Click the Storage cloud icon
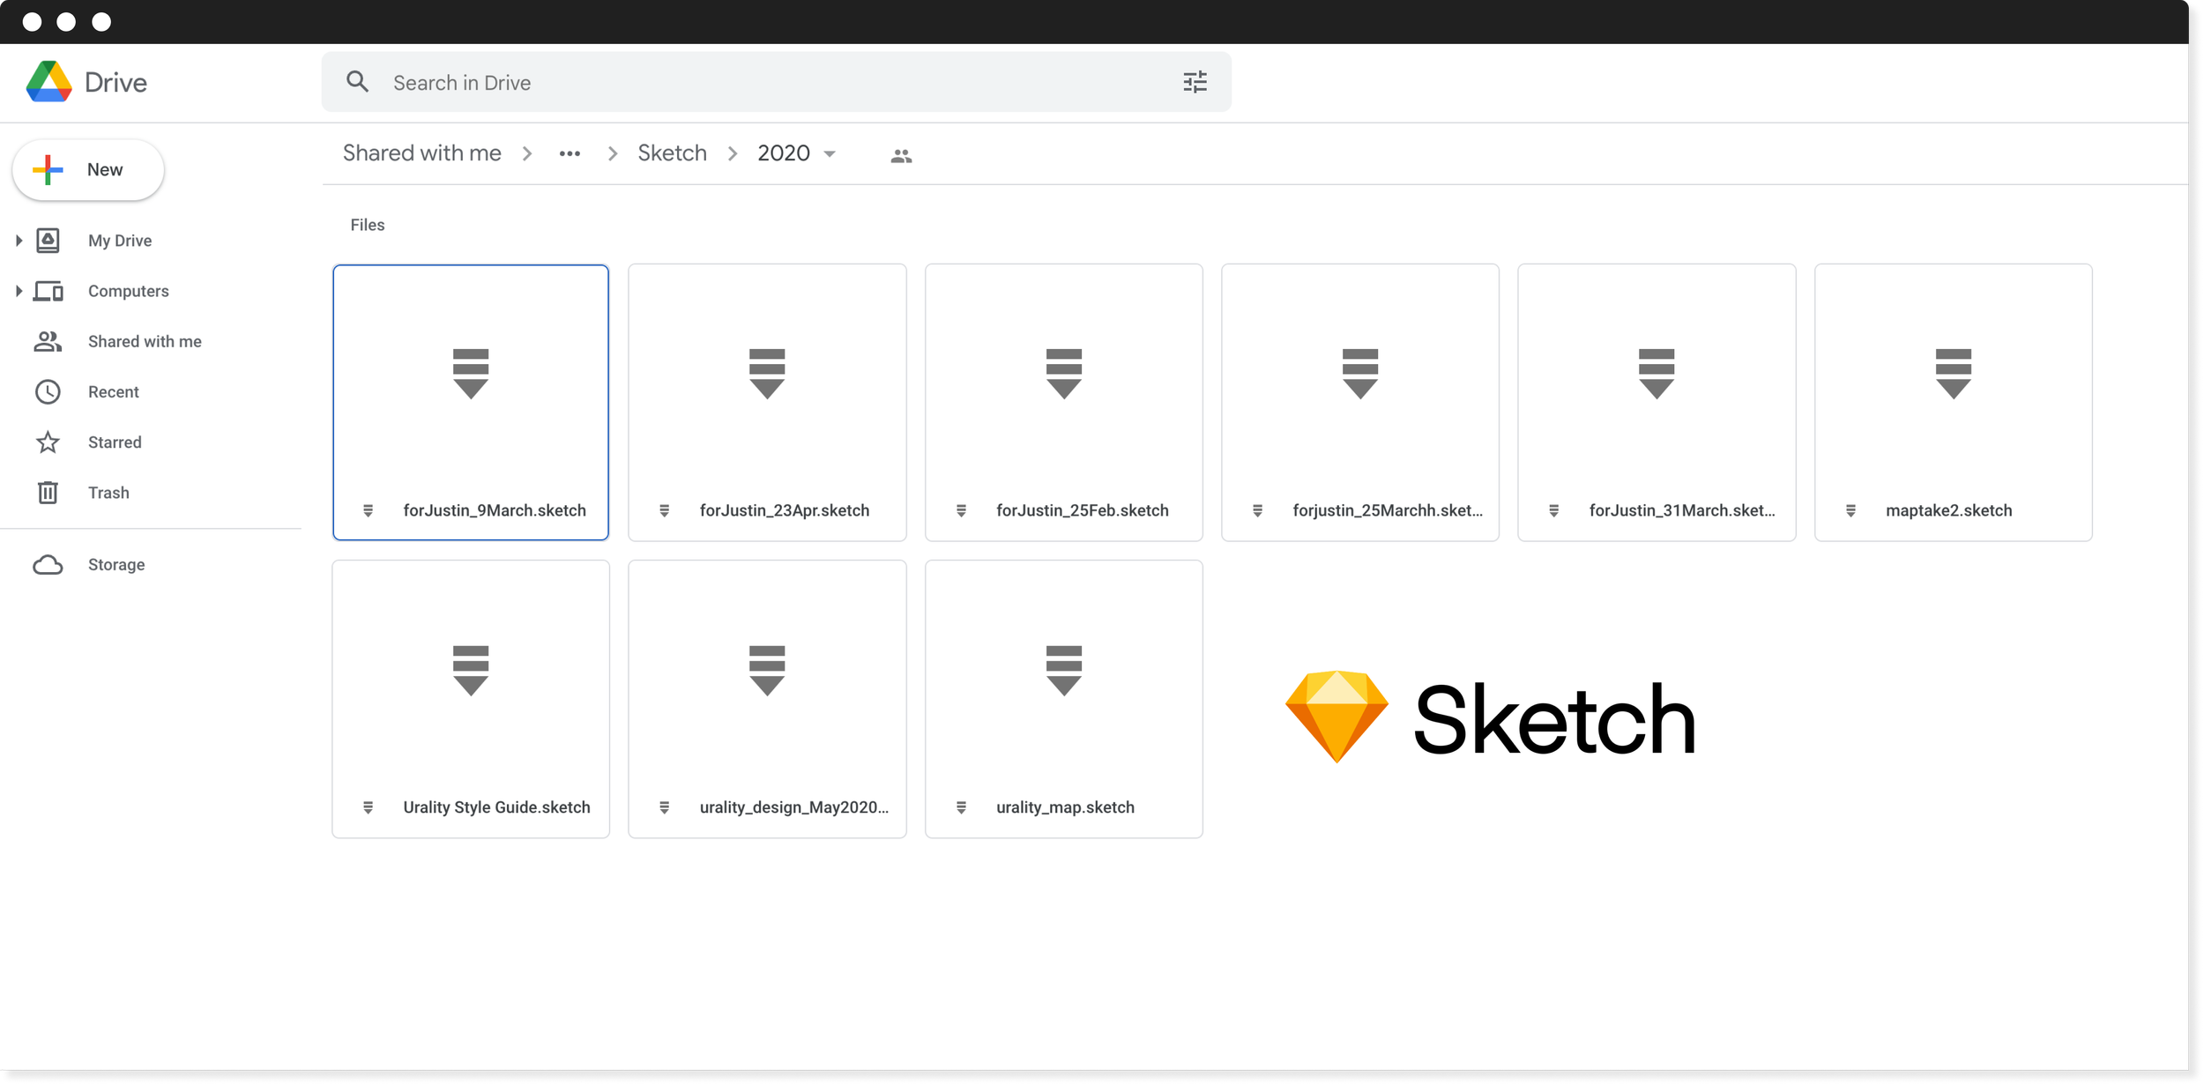Image resolution: width=2204 pixels, height=1085 pixels. 48,564
